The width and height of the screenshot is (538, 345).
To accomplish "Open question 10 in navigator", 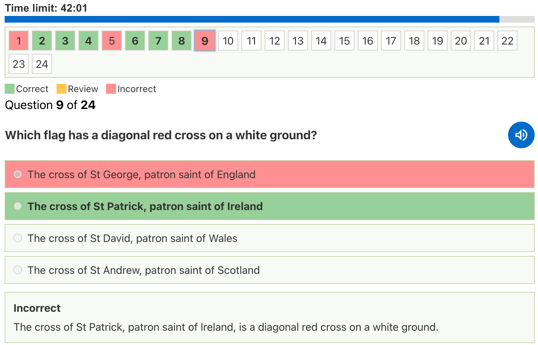I will pos(228,41).
